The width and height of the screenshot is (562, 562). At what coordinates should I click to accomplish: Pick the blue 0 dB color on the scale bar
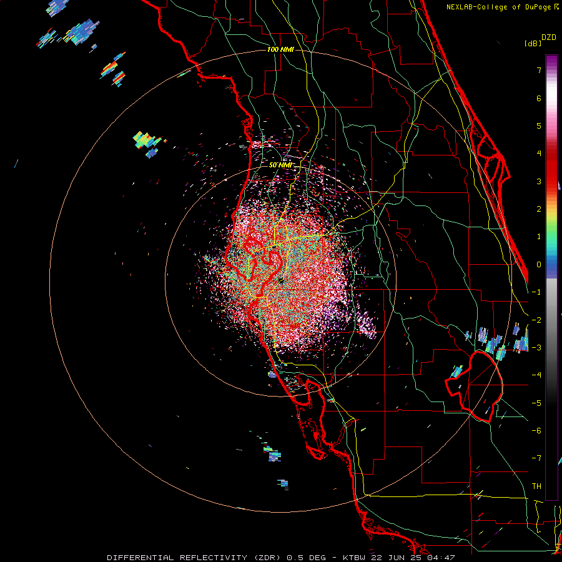(551, 265)
